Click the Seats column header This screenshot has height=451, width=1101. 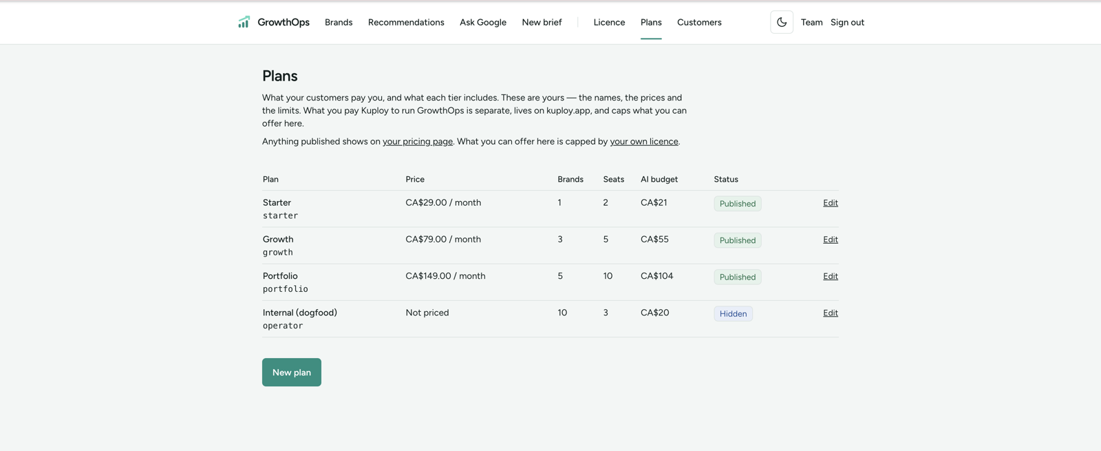coord(614,179)
